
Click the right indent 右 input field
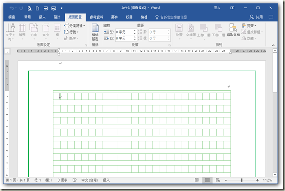click(x=124, y=38)
